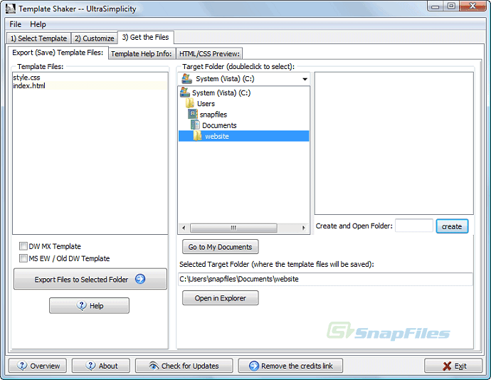Open the drive selection dropdown arrow
Viewport: 491px width, 380px height.
(x=305, y=79)
